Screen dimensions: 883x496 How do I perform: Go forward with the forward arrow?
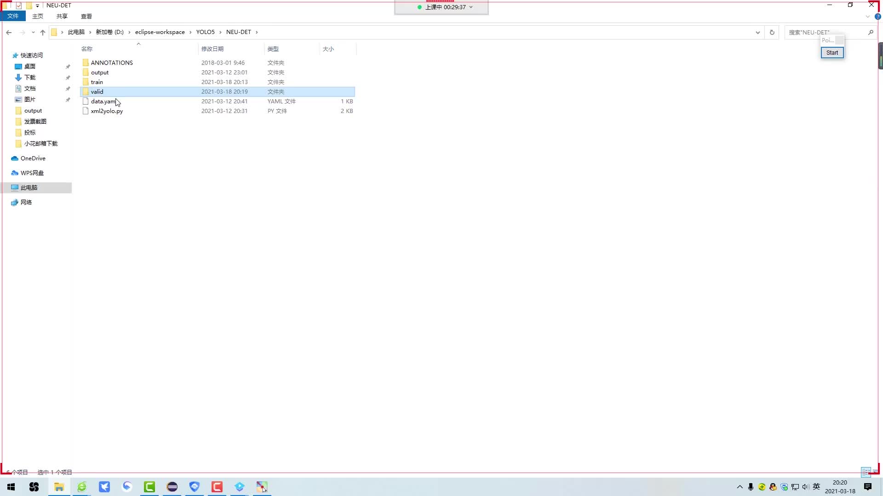click(22, 32)
